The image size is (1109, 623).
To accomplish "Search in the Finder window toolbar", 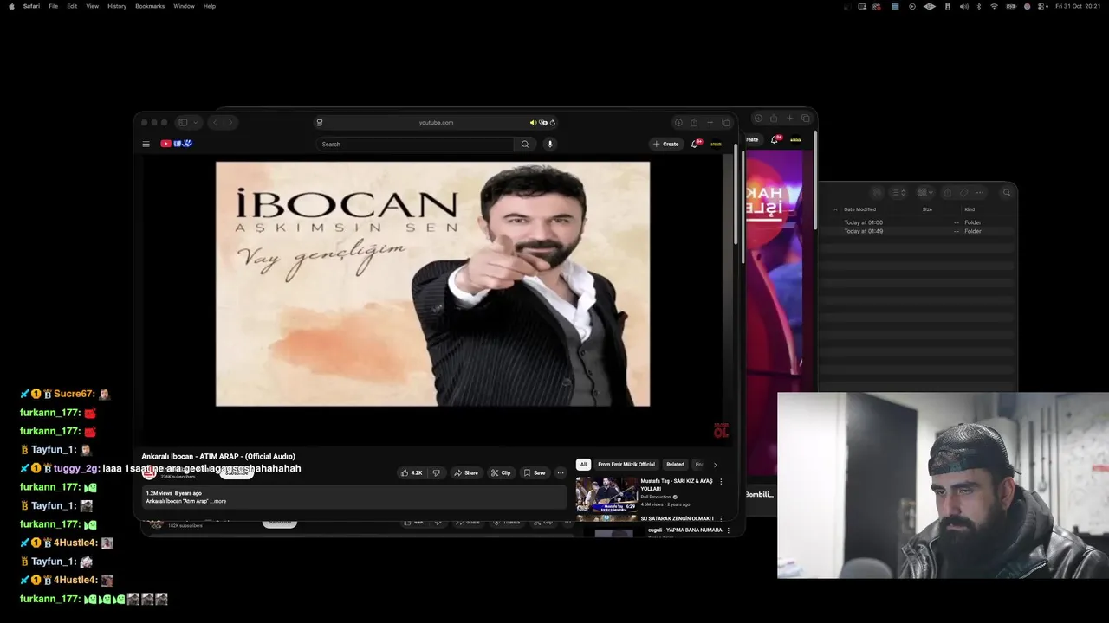I will coord(1006,193).
